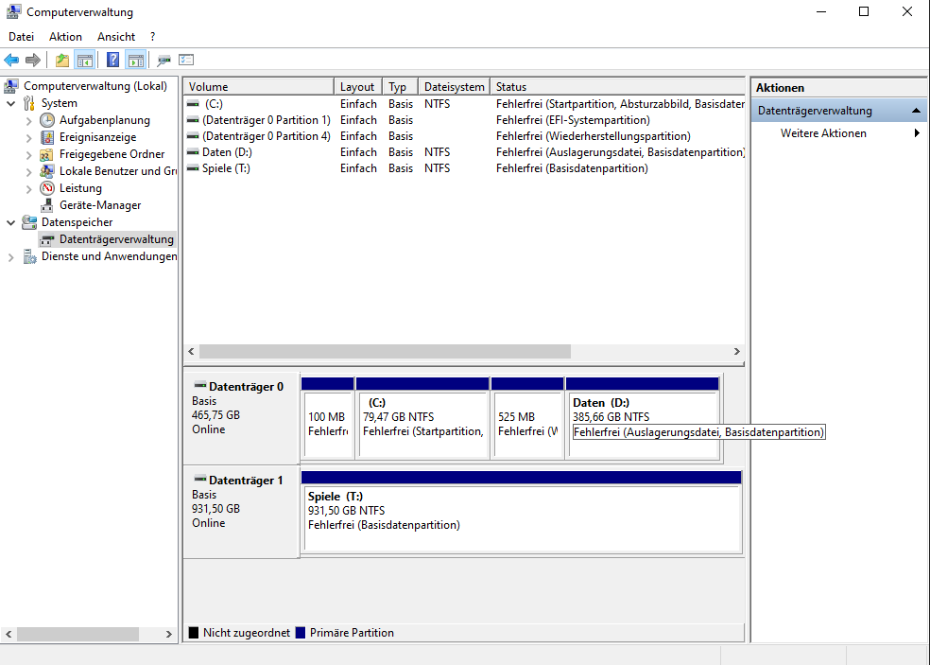
Task: Collapse the Datenträgerverwaltung actions section
Action: [916, 111]
